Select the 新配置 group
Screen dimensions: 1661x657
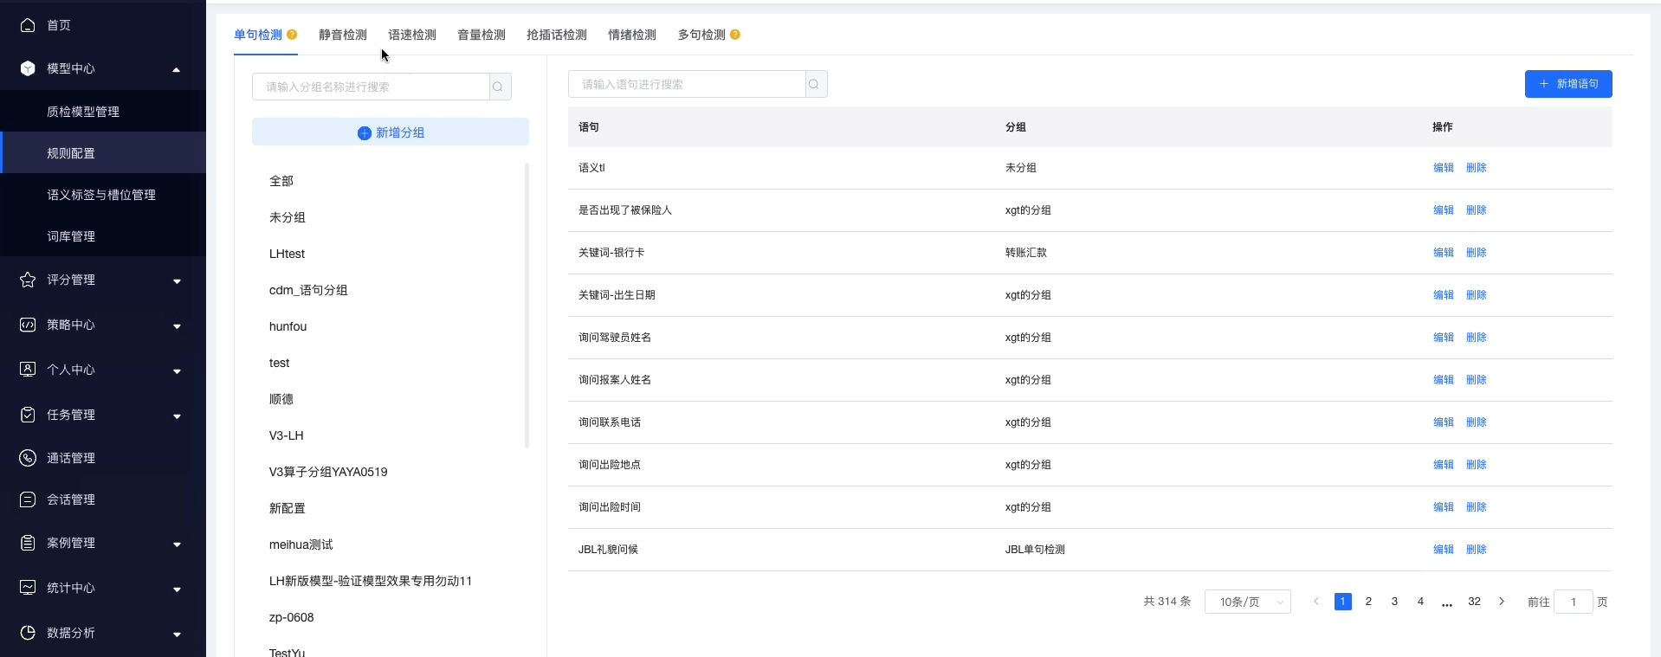pyautogui.click(x=288, y=508)
